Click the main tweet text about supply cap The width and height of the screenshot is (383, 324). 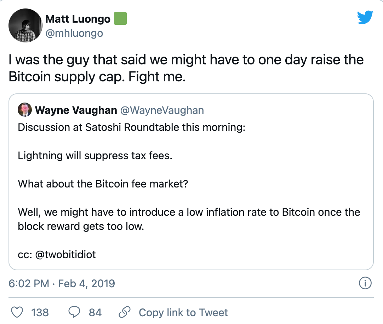[186, 68]
